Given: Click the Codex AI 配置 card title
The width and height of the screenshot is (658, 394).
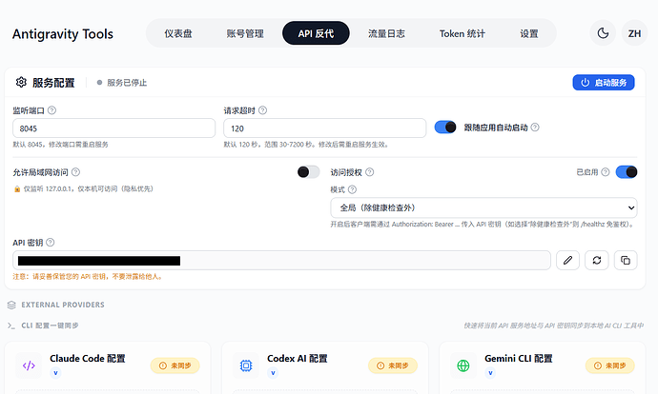Looking at the screenshot, I should (x=298, y=359).
